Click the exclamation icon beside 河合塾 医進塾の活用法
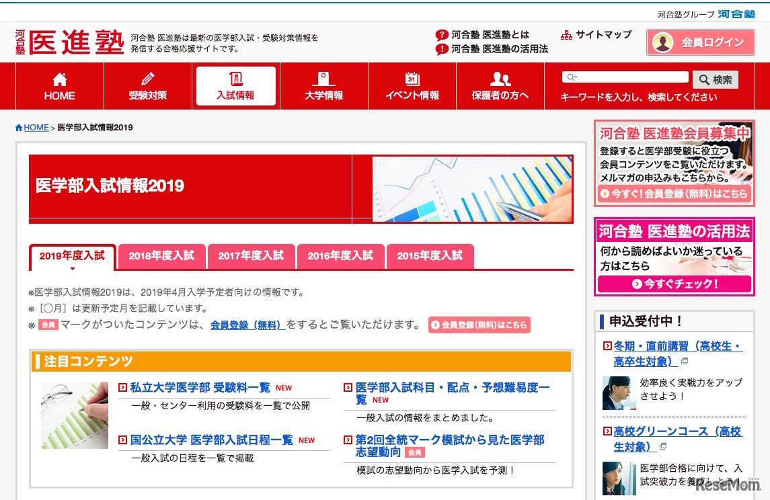Viewport: 770px width, 500px height. tap(442, 48)
